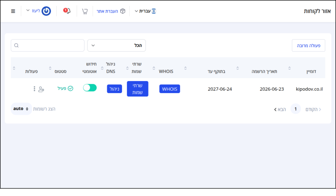Click the blue WHOIS button for kipodov.co.il
Viewport: 336px width, 196px height.
pos(169,89)
